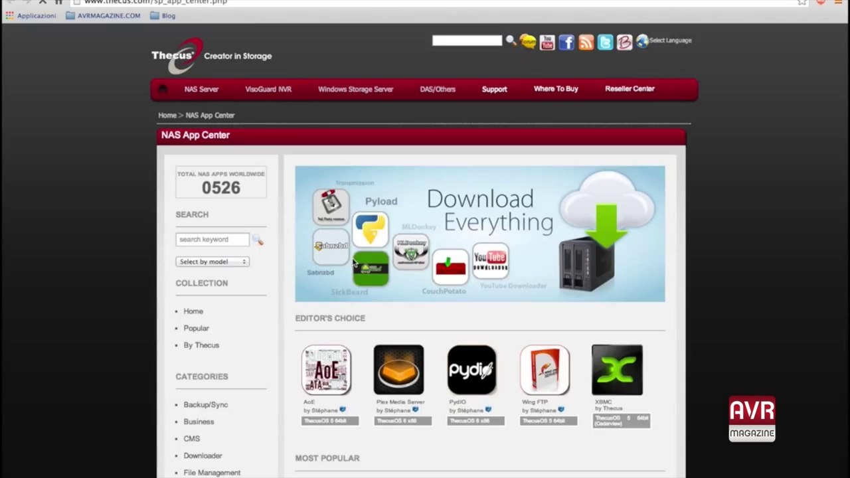Click the Sabnzbd banner icon
Screen dimensions: 850x478
point(330,246)
